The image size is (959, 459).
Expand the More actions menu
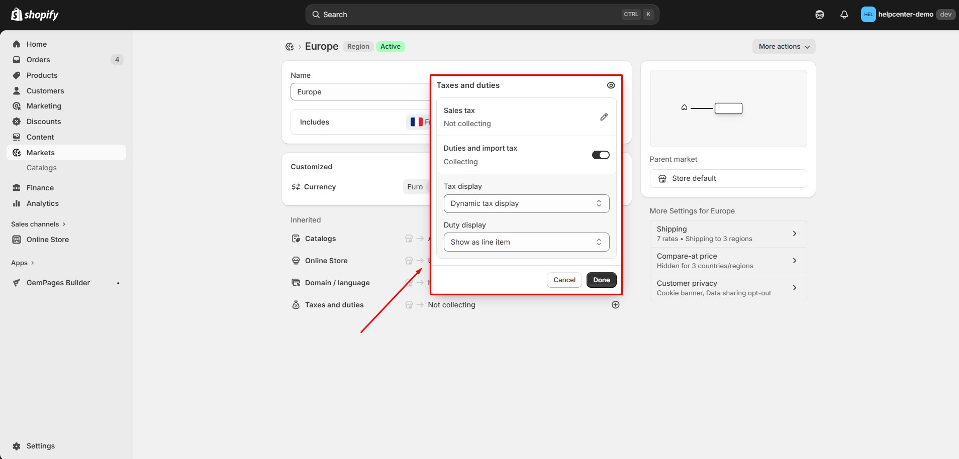click(784, 47)
